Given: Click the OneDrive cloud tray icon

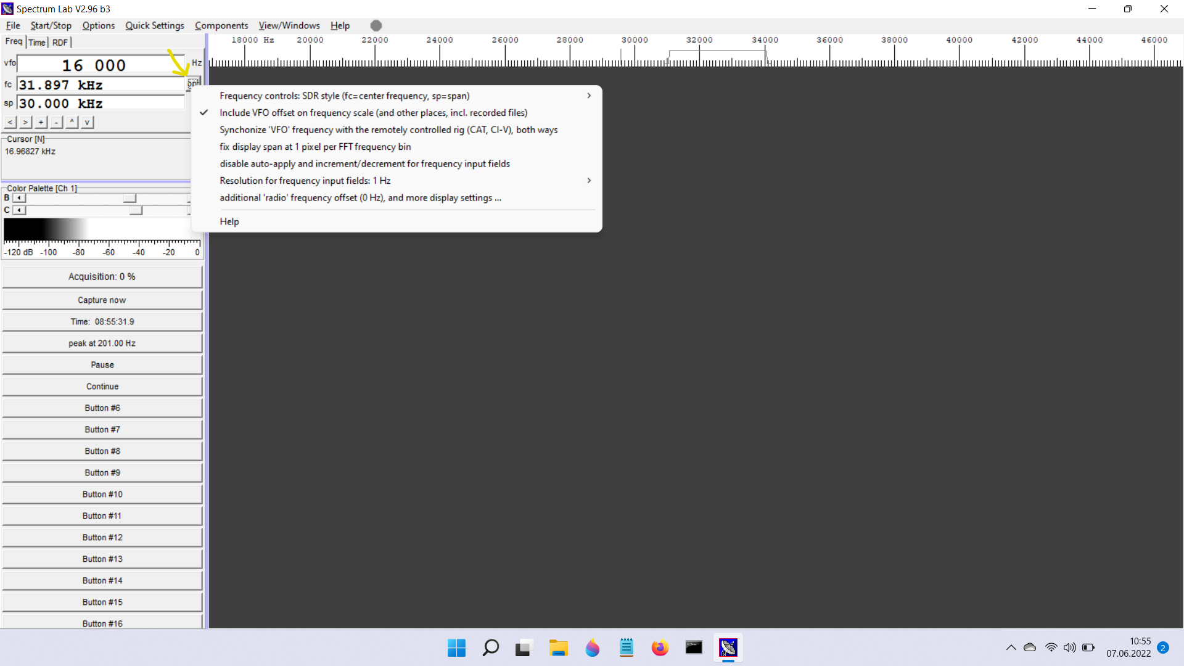Looking at the screenshot, I should 1030,647.
